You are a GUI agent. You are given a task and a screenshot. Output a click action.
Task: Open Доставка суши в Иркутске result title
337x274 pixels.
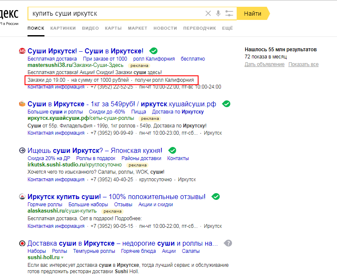pyautogui.click(x=122, y=243)
